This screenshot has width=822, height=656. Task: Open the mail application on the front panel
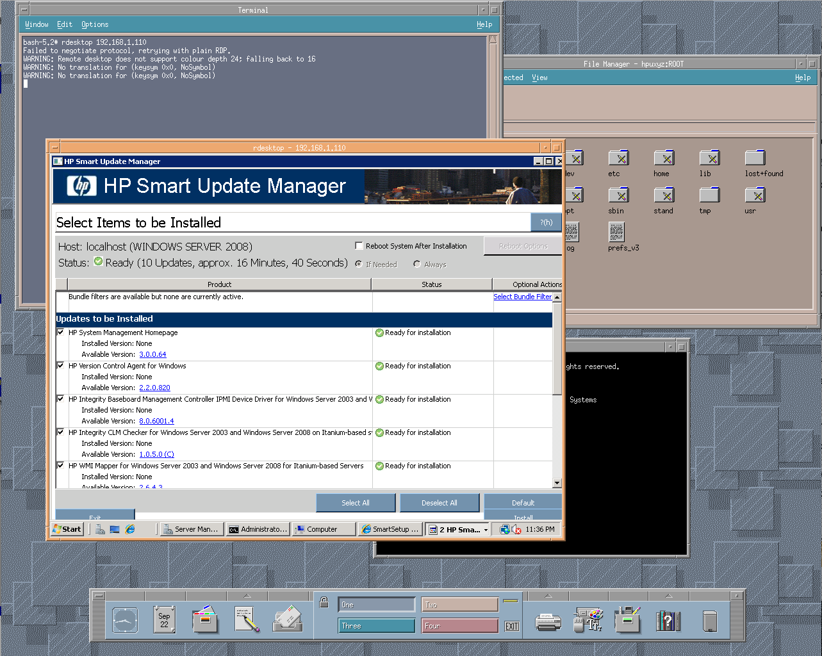(287, 619)
